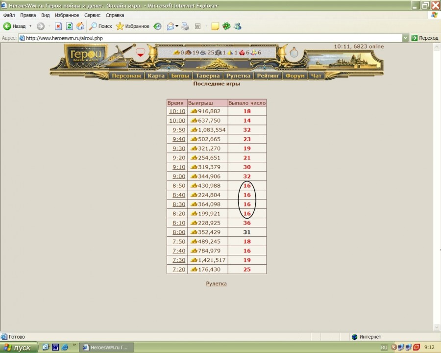The height and width of the screenshot is (353, 441).
Task: Click the green clover toolbar icon
Action: point(226,26)
